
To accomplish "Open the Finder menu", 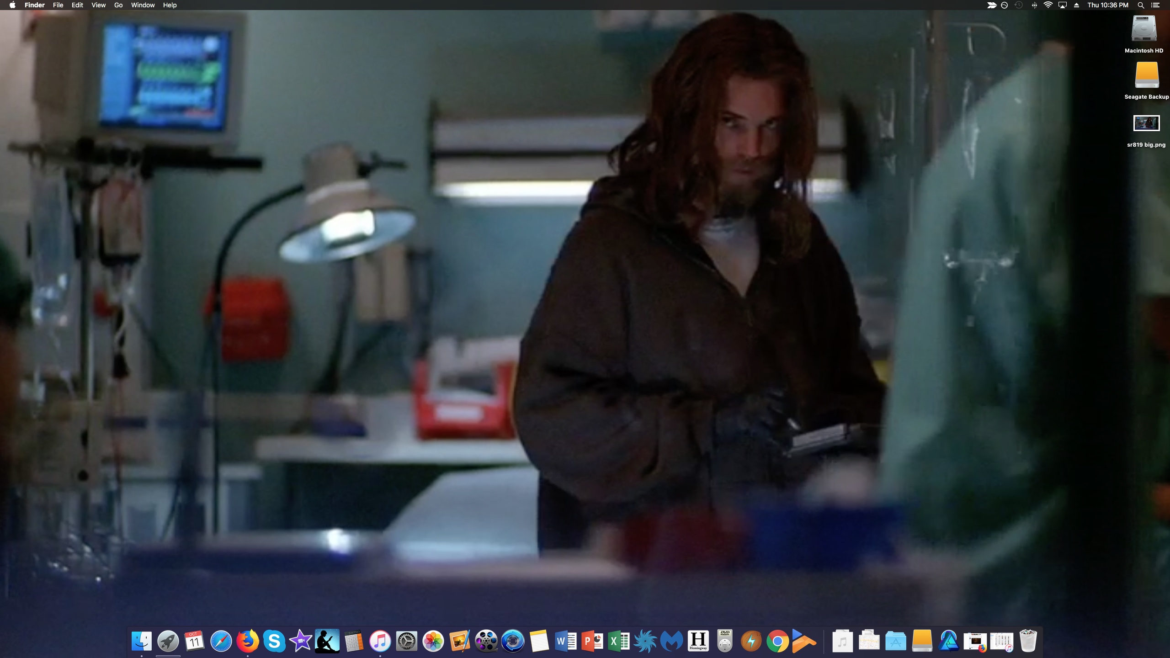I will click(35, 5).
